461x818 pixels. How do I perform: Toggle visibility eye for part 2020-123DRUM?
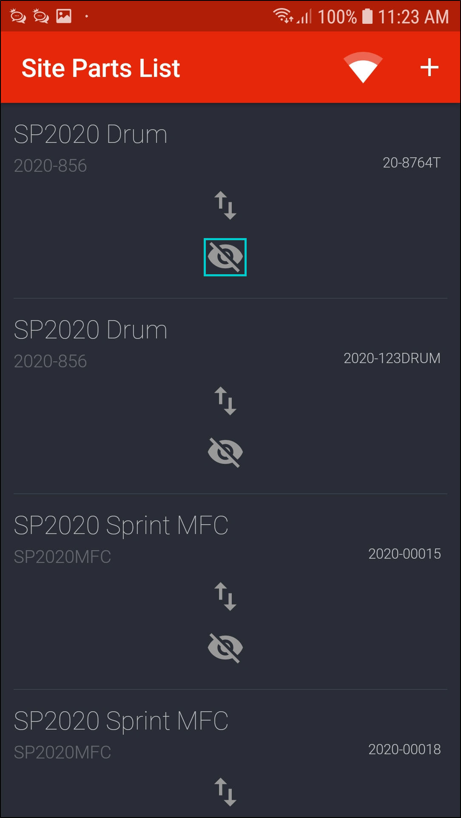coord(225,452)
